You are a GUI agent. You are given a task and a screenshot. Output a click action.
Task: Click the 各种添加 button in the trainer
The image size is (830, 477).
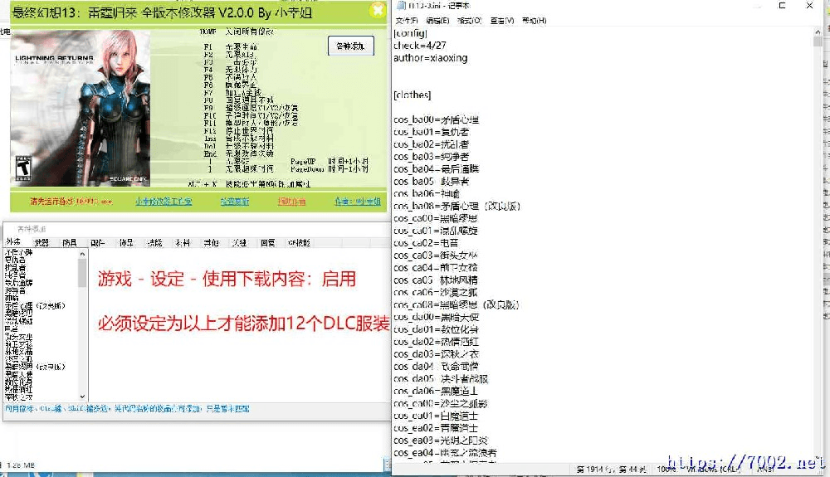click(x=350, y=46)
